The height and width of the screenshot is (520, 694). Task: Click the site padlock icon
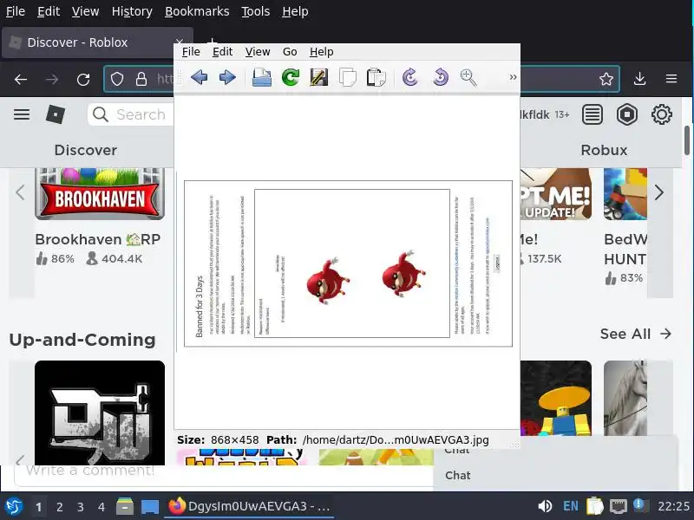click(141, 80)
